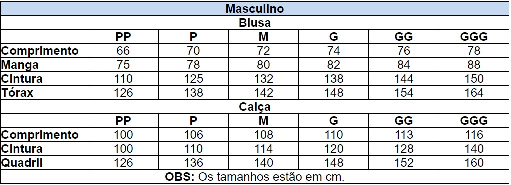Click the G column header under Blusa
The height and width of the screenshot is (185, 511).
[334, 37]
